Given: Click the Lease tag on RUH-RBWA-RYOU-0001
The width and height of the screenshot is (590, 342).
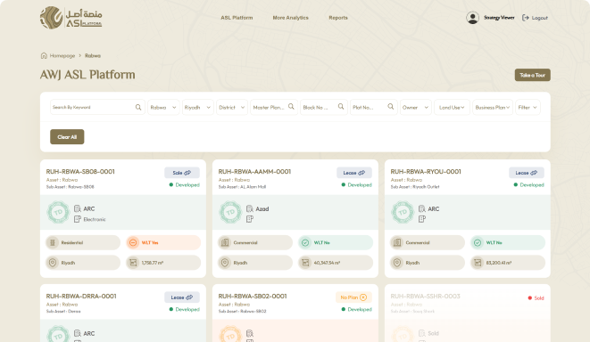Looking at the screenshot, I should pyautogui.click(x=527, y=173).
